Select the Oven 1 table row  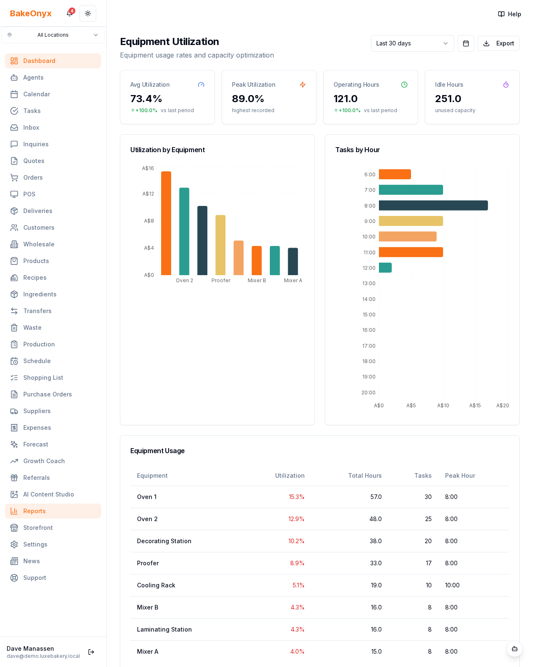click(x=320, y=497)
